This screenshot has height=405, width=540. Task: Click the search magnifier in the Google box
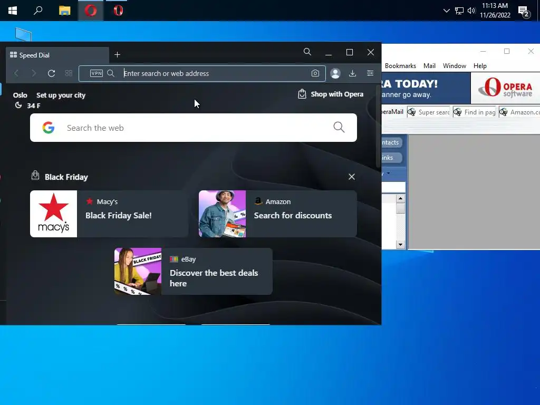click(339, 127)
